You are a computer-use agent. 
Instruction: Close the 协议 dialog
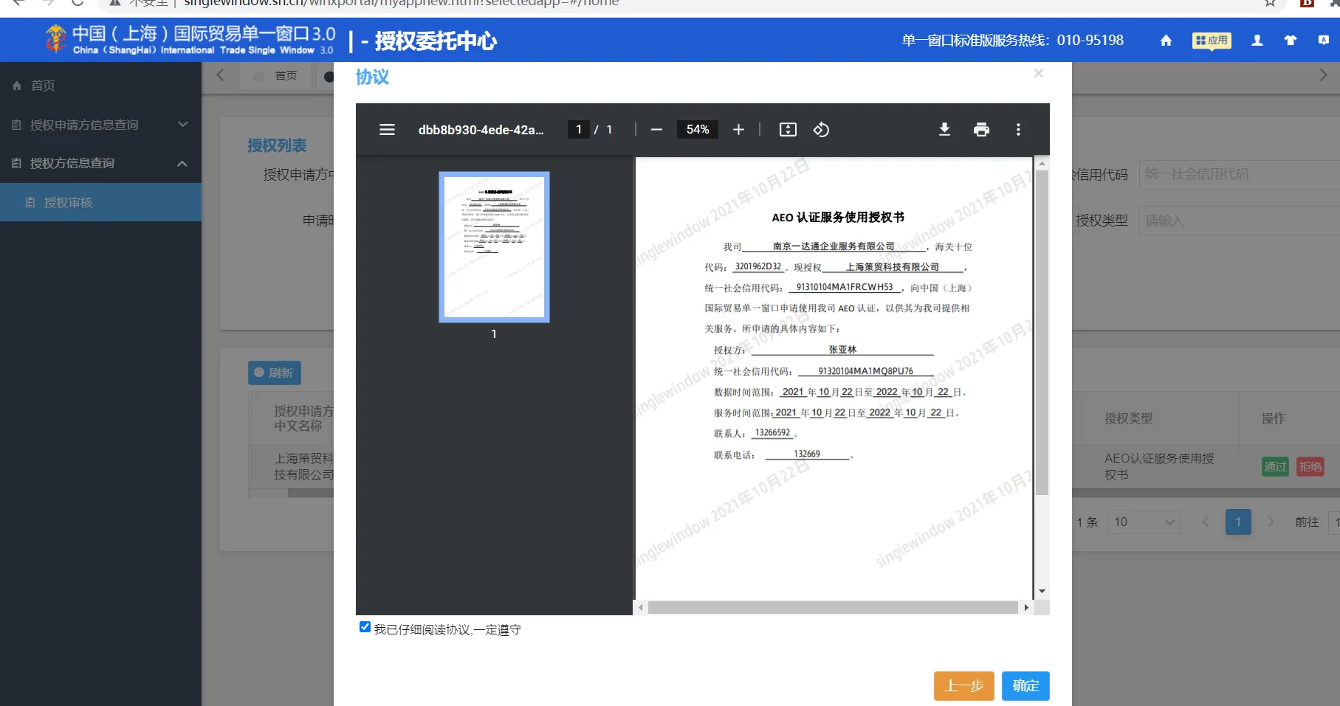[x=1039, y=73]
